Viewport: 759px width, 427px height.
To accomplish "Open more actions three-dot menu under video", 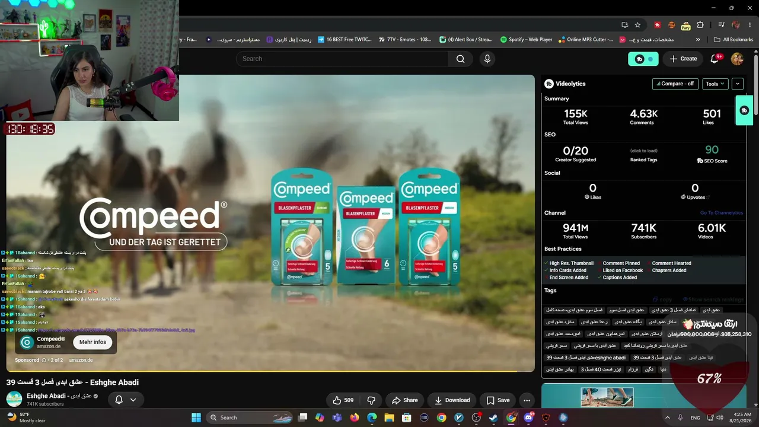I will [527, 400].
